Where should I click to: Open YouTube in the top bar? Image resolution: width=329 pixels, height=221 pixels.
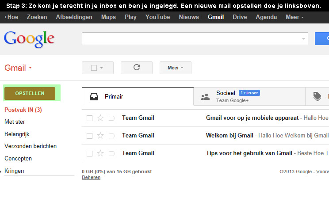[157, 17]
